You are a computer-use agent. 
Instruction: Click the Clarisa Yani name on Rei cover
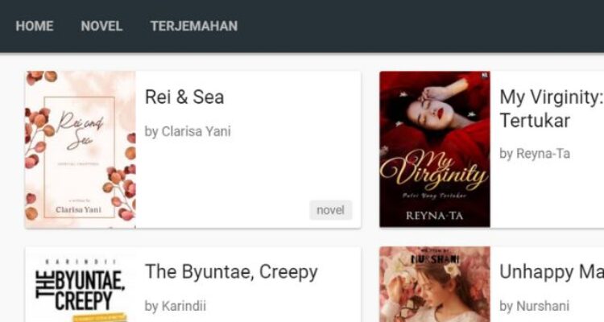79,210
